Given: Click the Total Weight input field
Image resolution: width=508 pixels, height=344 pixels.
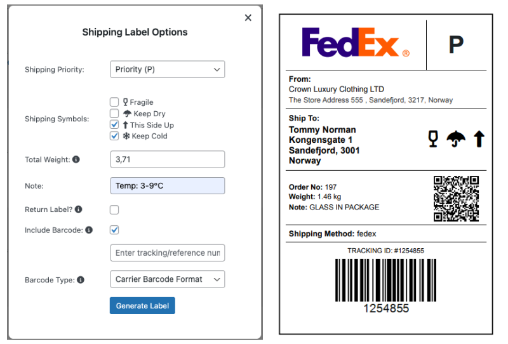Looking at the screenshot, I should pyautogui.click(x=167, y=159).
